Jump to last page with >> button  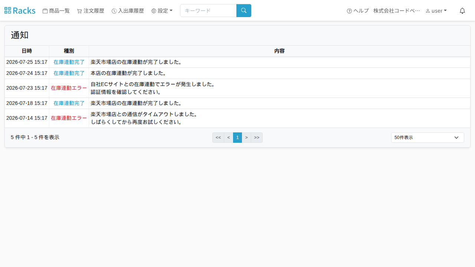coord(257,138)
